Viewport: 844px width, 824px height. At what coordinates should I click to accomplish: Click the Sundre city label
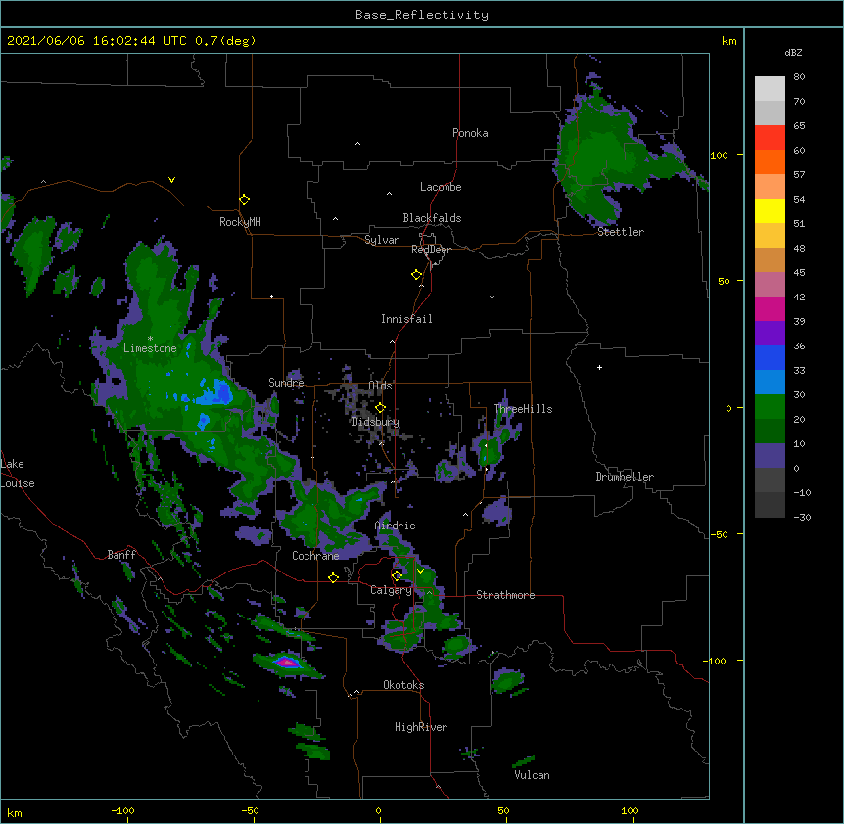tap(286, 383)
